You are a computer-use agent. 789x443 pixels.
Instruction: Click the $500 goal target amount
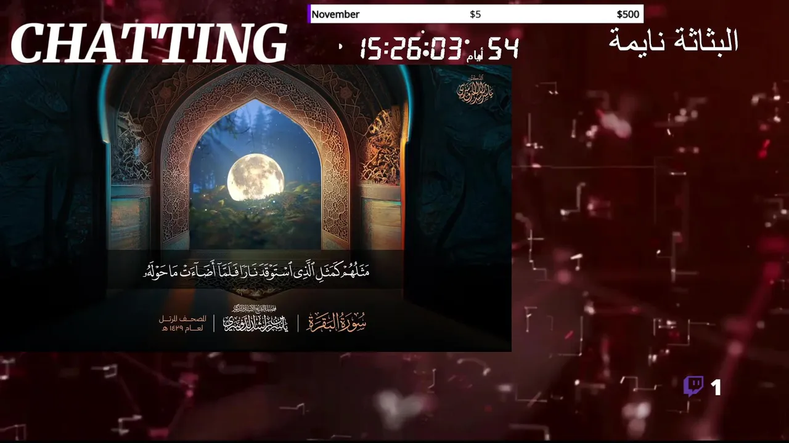point(628,14)
